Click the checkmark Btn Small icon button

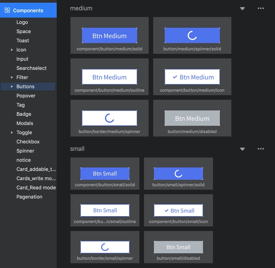[178, 210]
